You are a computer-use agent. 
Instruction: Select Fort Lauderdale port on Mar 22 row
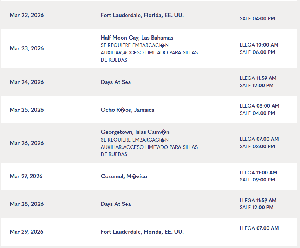[142, 15]
